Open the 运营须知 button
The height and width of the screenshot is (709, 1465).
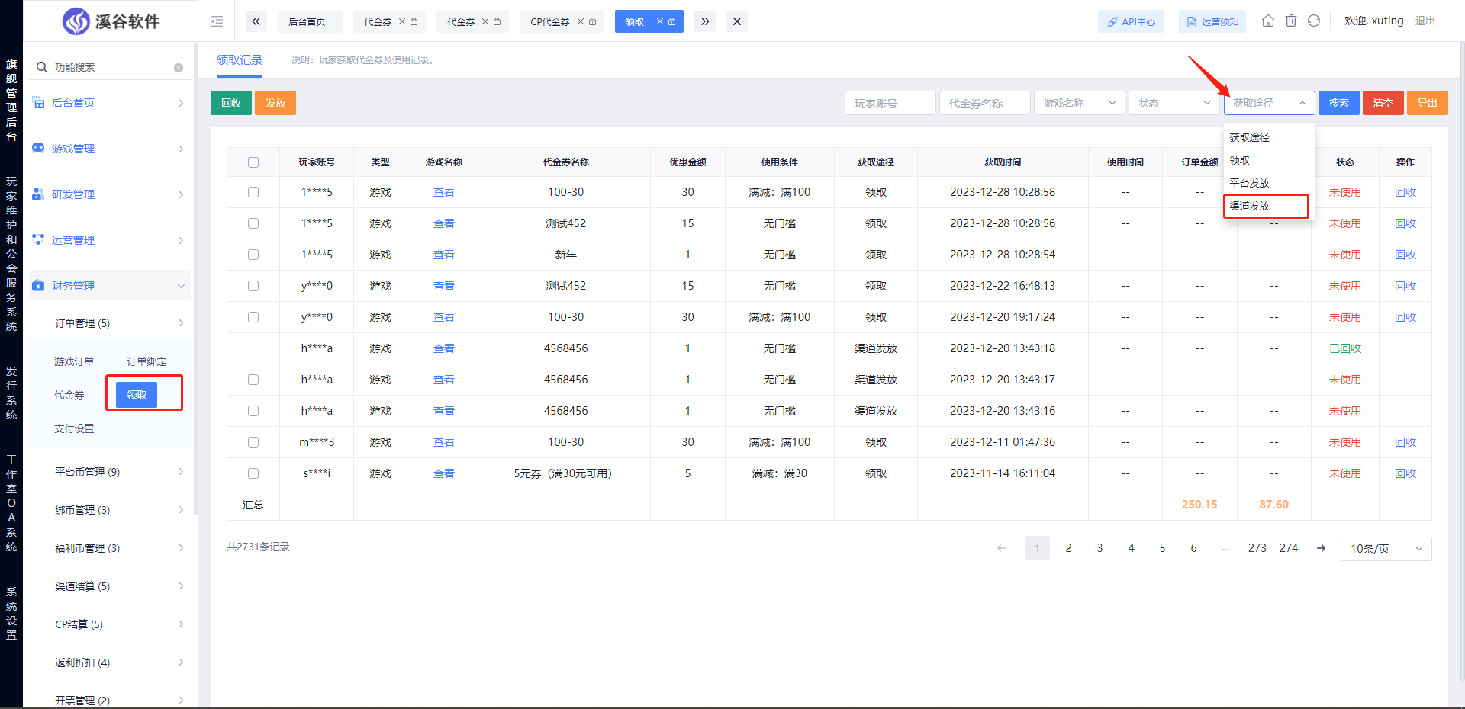(x=1212, y=21)
